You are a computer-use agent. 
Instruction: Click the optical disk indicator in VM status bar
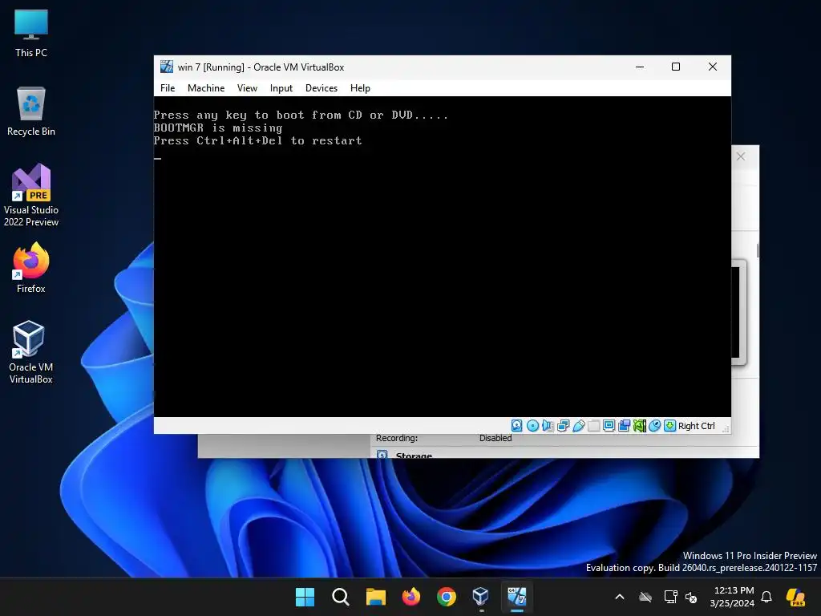(x=532, y=426)
